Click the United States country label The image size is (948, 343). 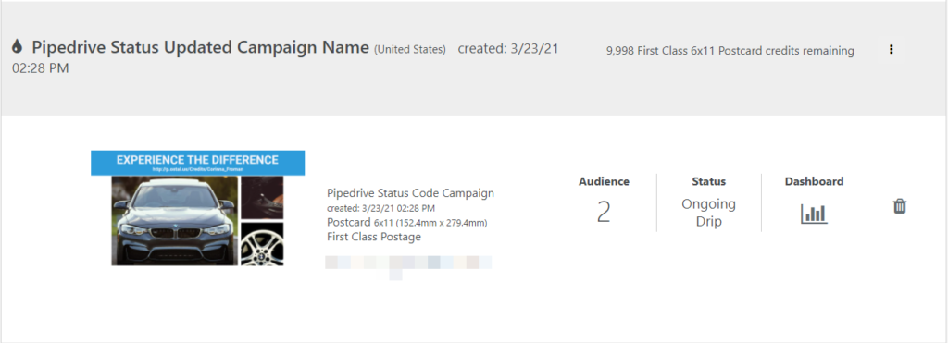(410, 49)
